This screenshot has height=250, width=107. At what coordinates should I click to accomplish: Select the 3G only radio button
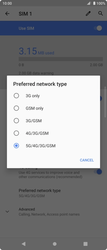tap(16, 96)
